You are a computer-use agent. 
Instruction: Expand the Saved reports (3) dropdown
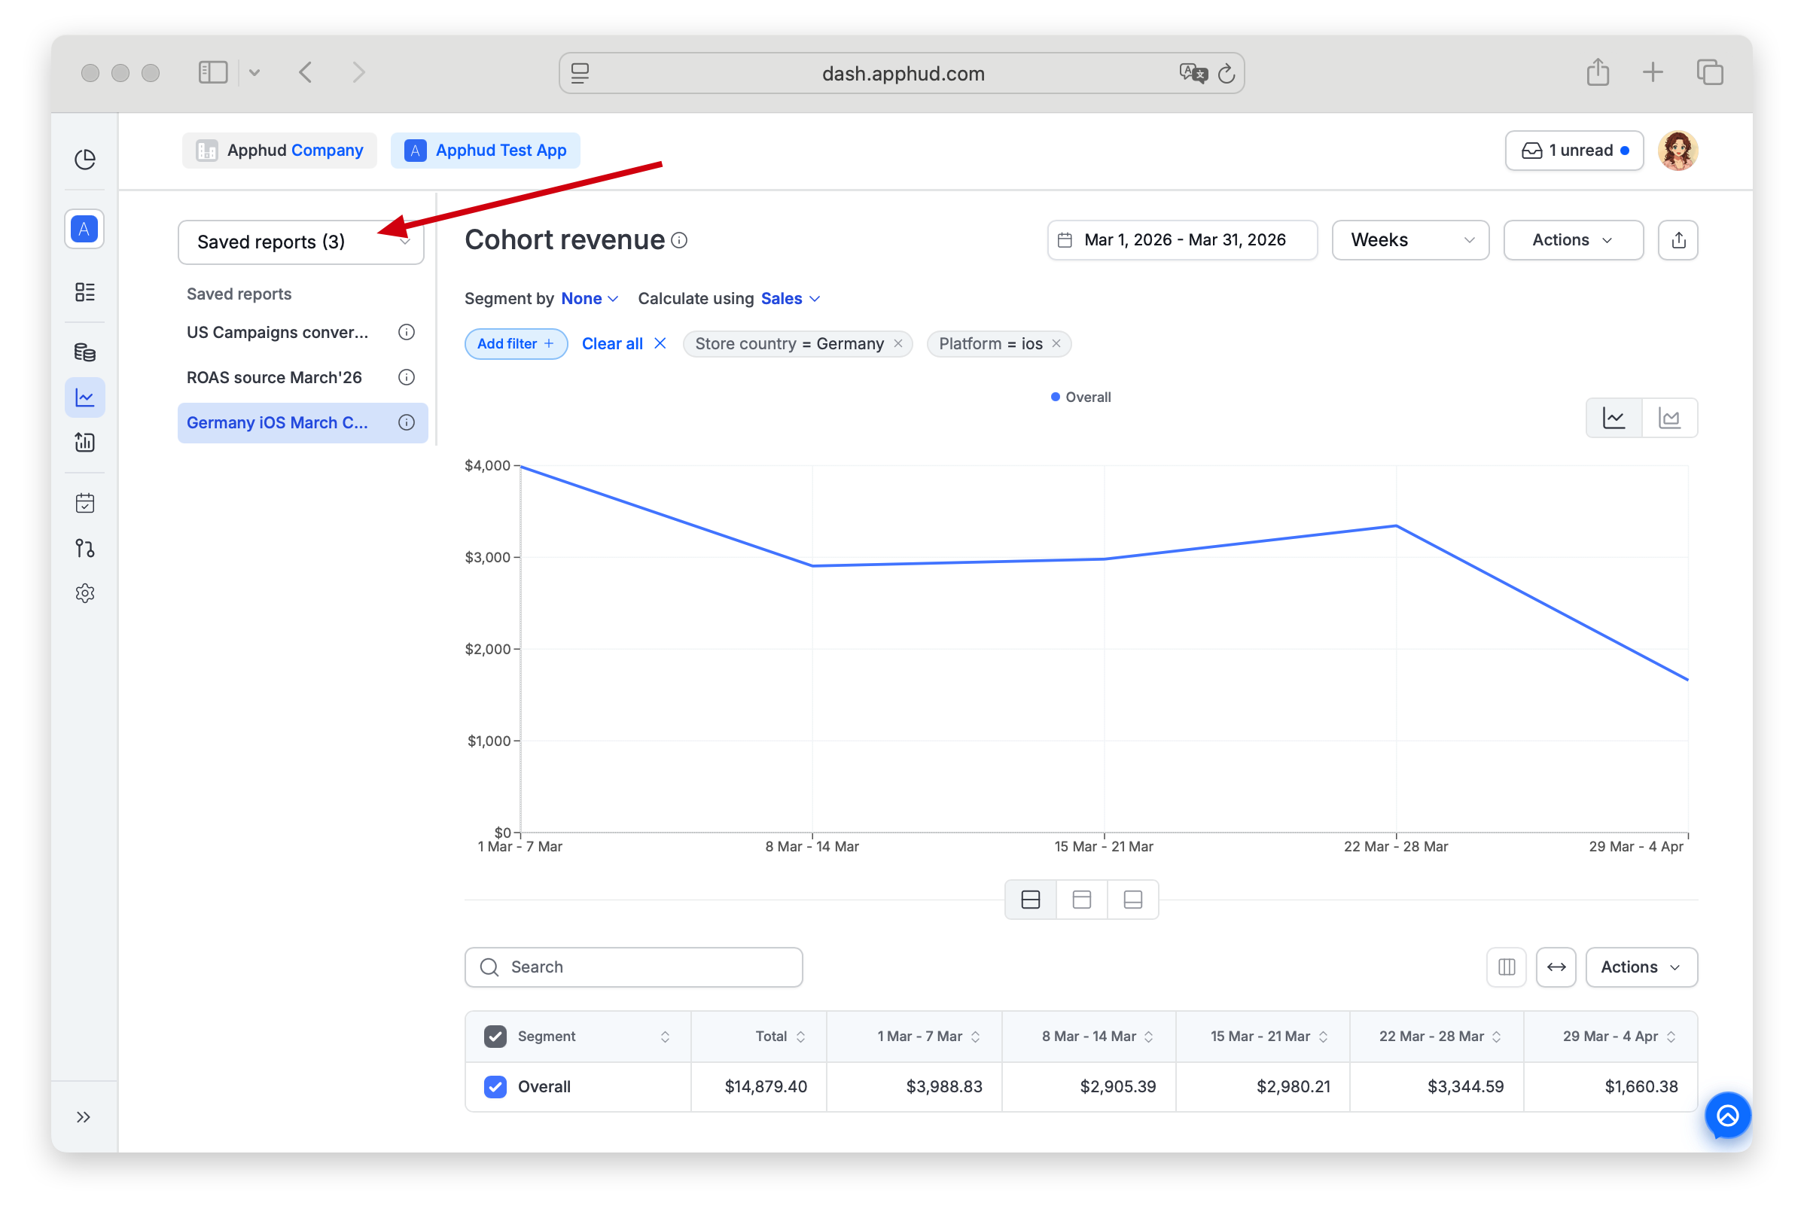coord(301,242)
